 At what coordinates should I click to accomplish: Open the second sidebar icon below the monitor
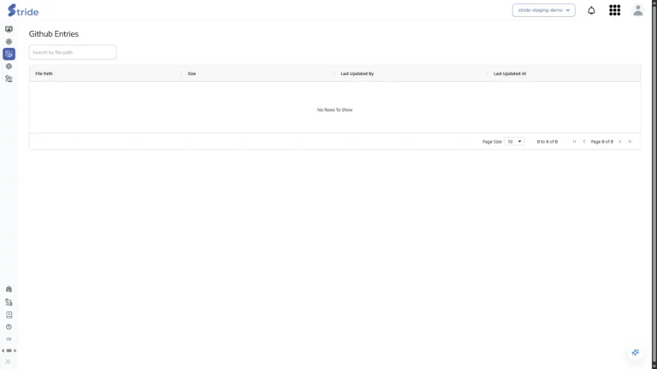pyautogui.click(x=9, y=41)
